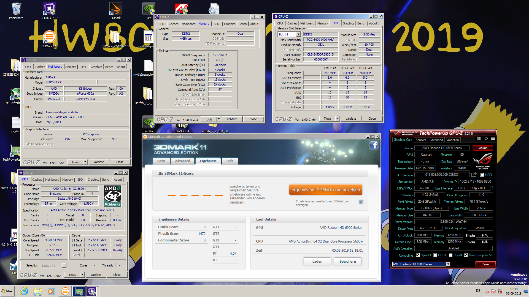The height and width of the screenshot is (297, 529).
Task: Open the Socket #1 selection dropdown
Action: tap(64, 265)
